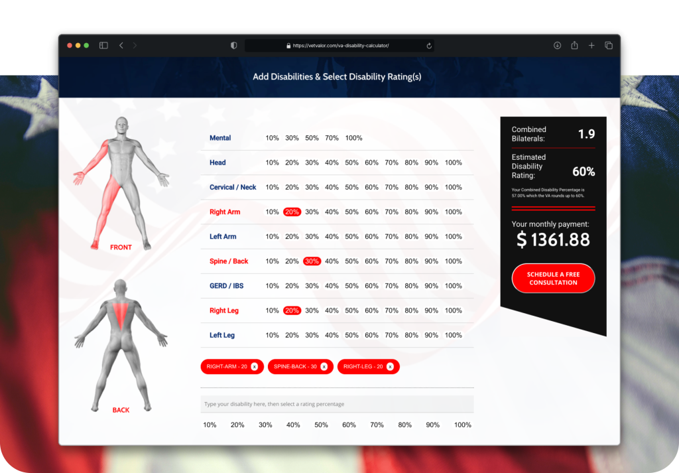Remove the RIGHT-LEG - 20 tag

[391, 366]
